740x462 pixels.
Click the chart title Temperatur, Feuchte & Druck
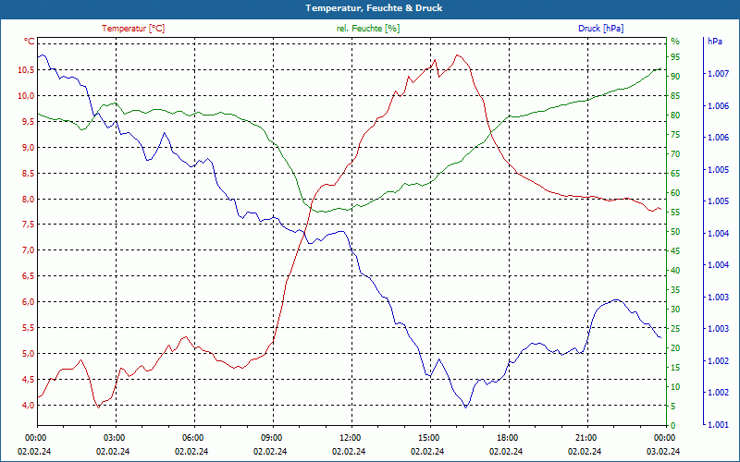point(374,8)
